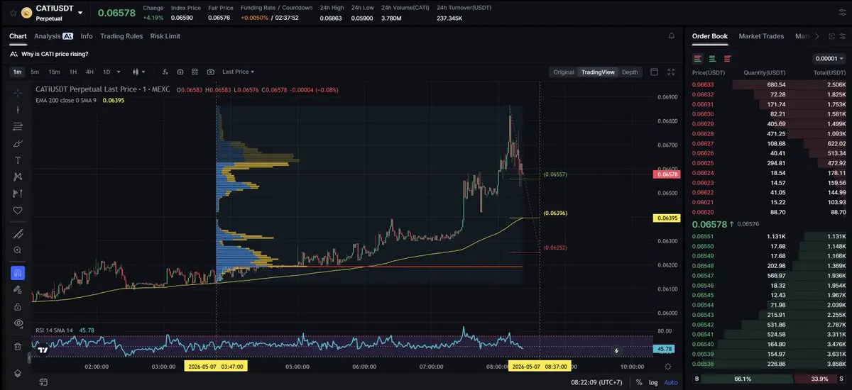Select the 15m timeframe

[x=54, y=72]
